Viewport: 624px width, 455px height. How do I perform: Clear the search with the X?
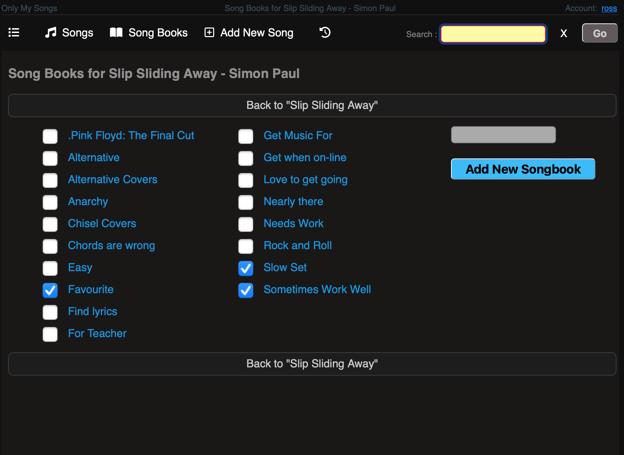(564, 34)
